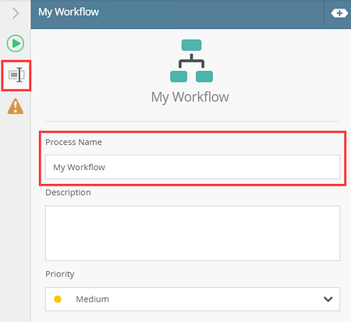The image size is (351, 322).
Task: Click the My Workflow header title
Action: (69, 12)
